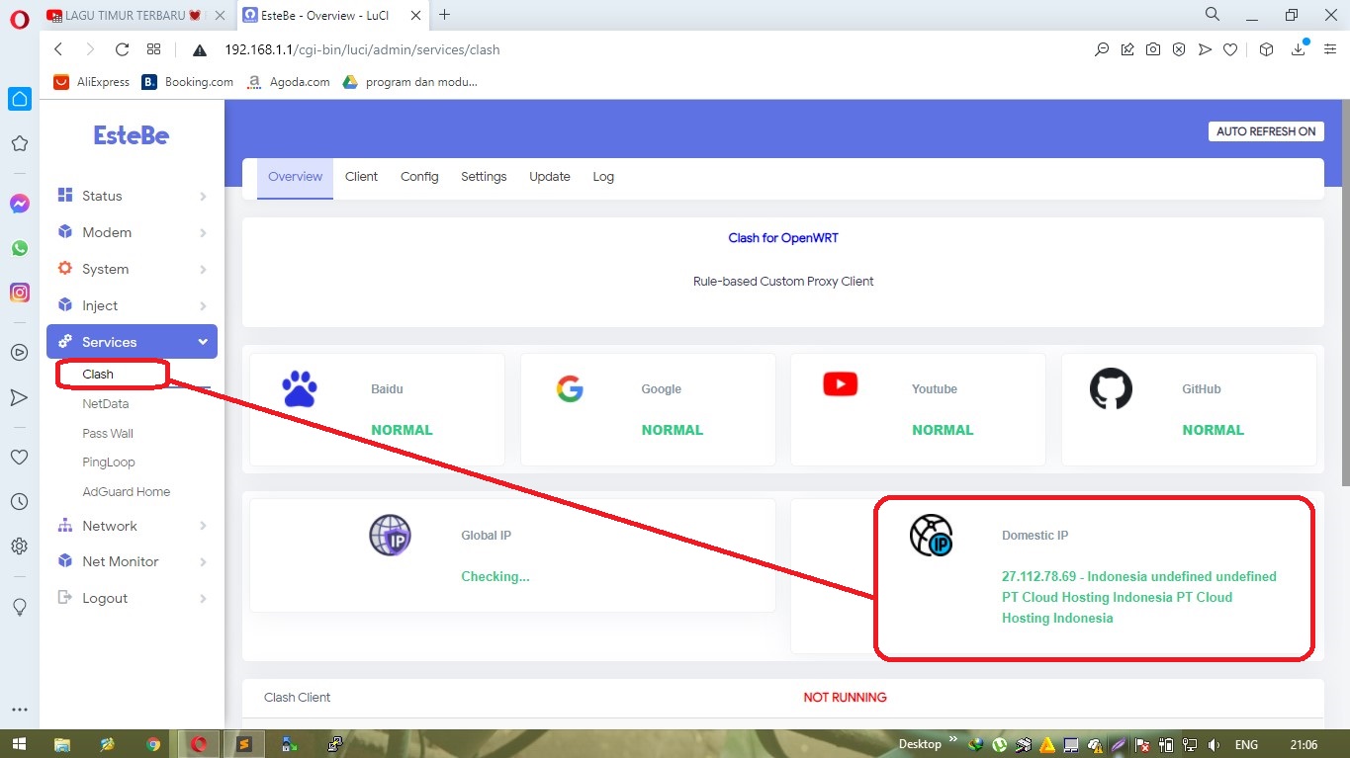The image size is (1350, 758).
Task: Click the blue home icon in the Opera sidebar
Action: [x=19, y=99]
